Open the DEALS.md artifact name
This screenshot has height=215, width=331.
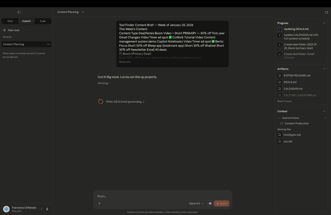point(290,82)
